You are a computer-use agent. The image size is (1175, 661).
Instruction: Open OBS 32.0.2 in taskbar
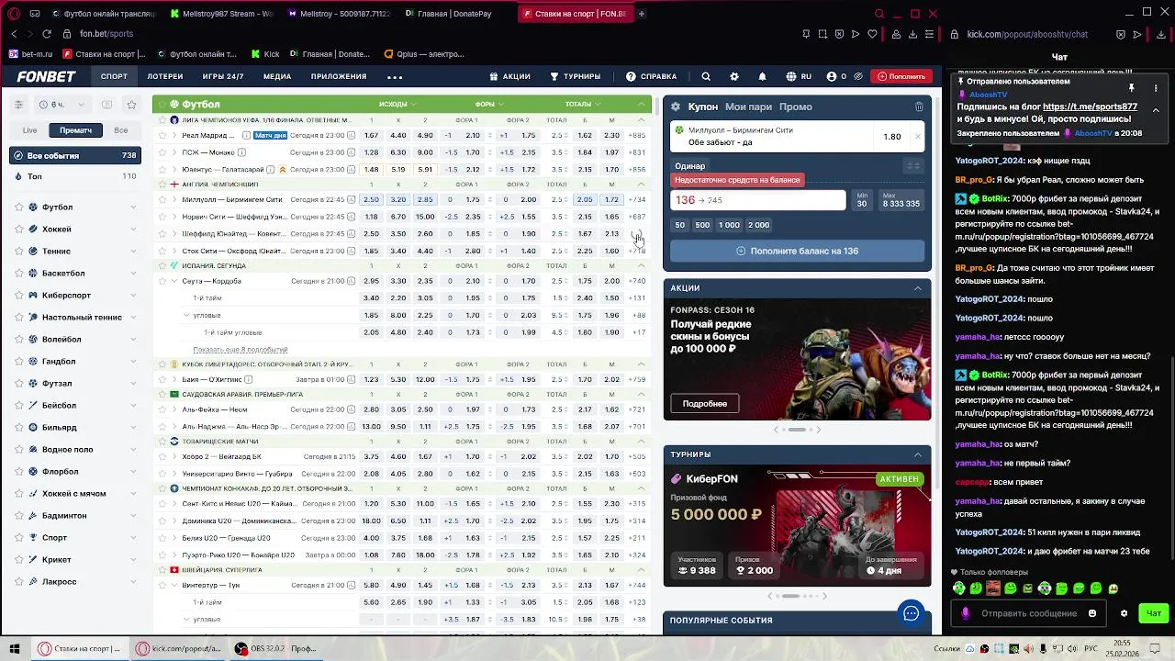275,648
